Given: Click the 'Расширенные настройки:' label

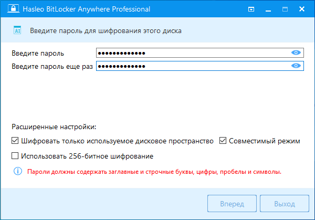Looking at the screenshot, I should [x=54, y=127].
